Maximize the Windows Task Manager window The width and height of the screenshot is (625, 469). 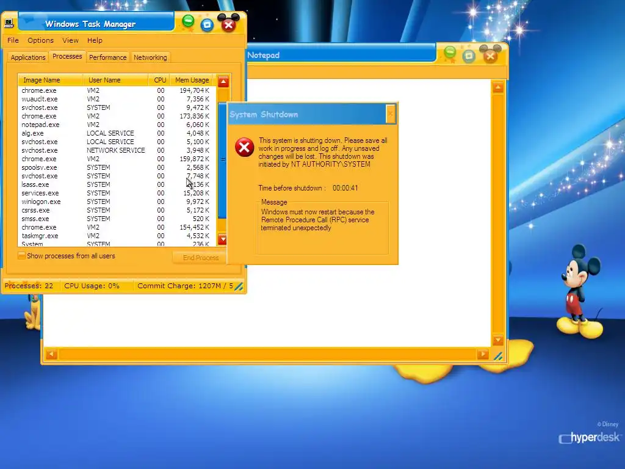click(x=207, y=24)
